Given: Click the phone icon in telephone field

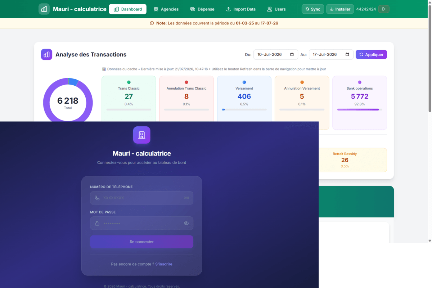Looking at the screenshot, I should [x=97, y=198].
